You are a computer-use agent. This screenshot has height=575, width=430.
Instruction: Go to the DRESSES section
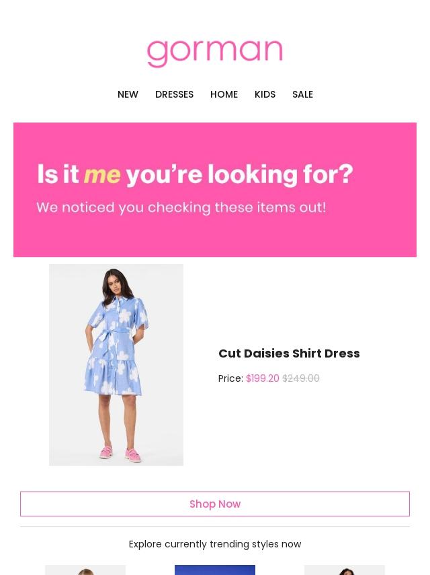pyautogui.click(x=174, y=94)
